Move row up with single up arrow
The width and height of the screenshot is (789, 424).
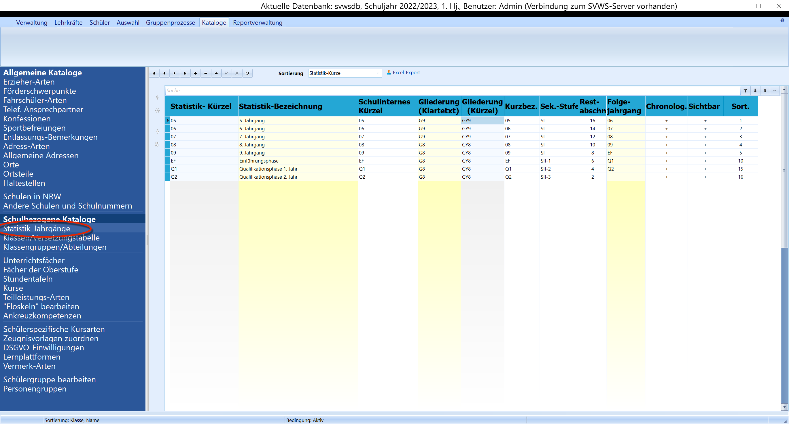(x=157, y=97)
